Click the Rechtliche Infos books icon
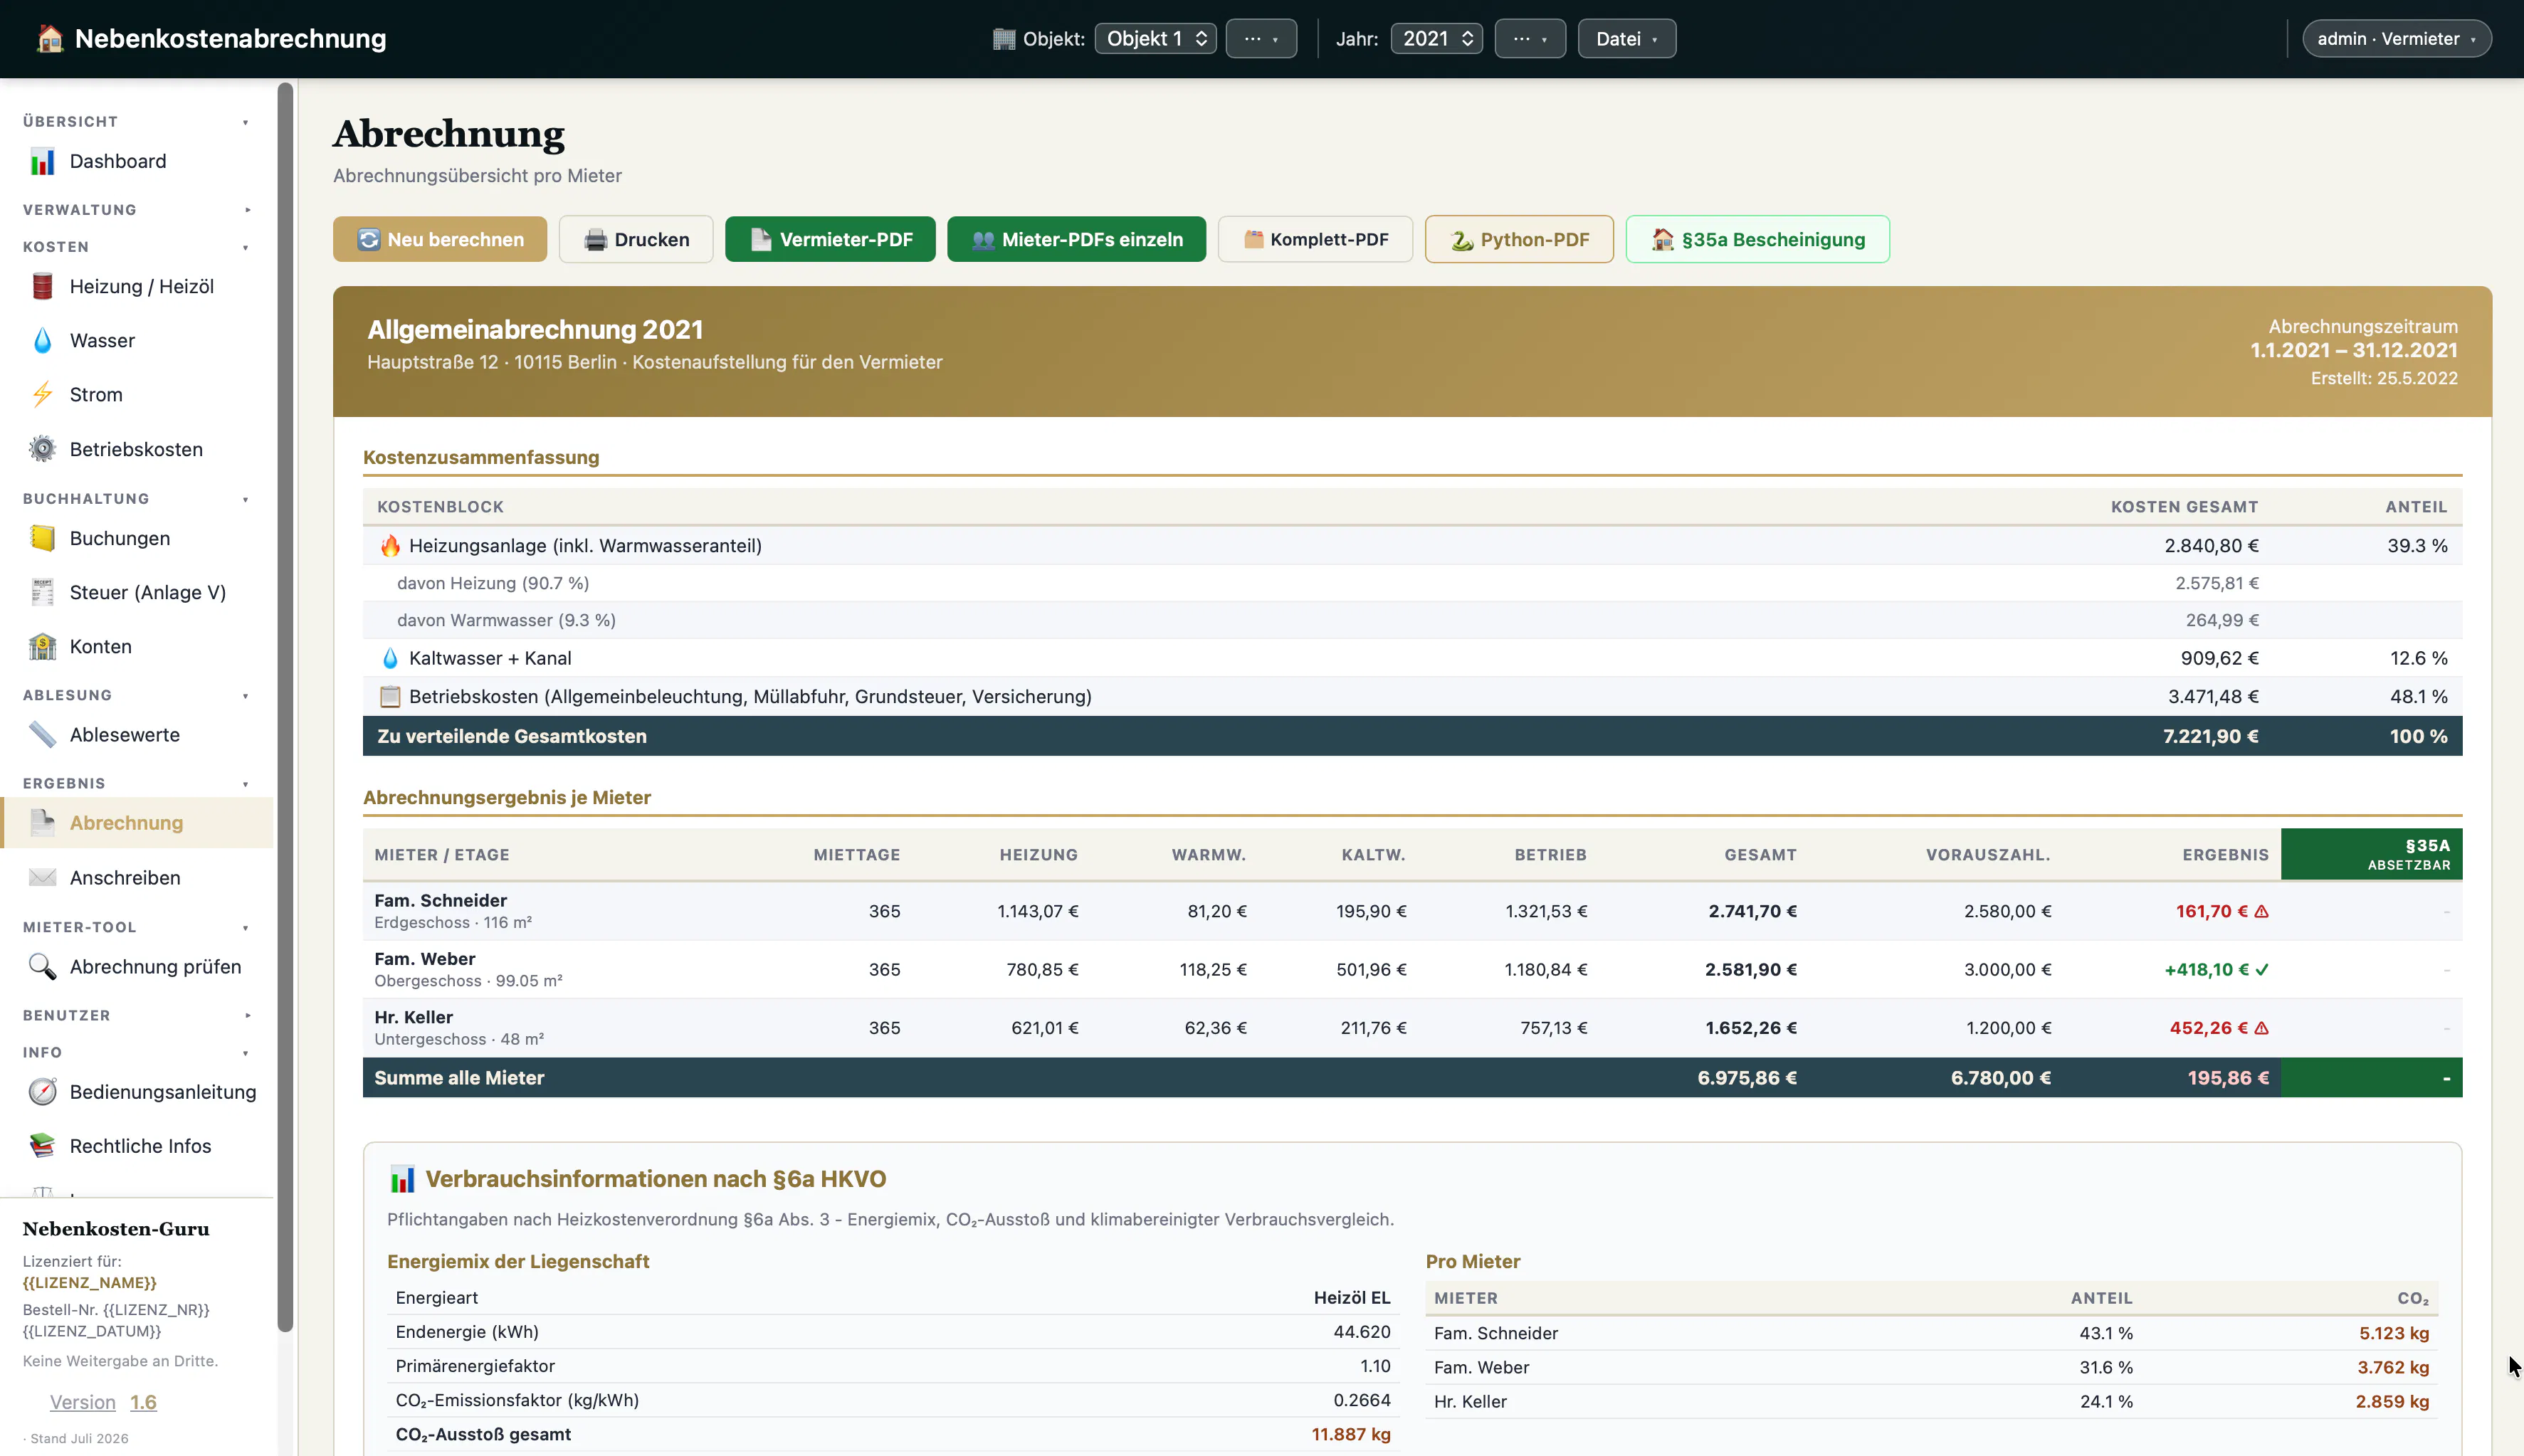This screenshot has width=2524, height=1456. coord(42,1146)
